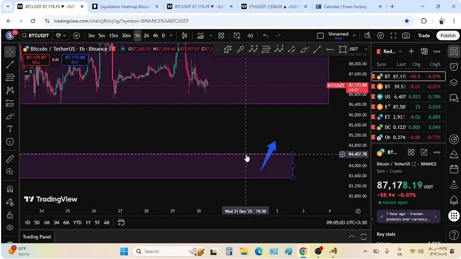Screen dimensions: 461x259
Task: Select the Text tool in left toolbar
Action: pyautogui.click(x=10, y=129)
